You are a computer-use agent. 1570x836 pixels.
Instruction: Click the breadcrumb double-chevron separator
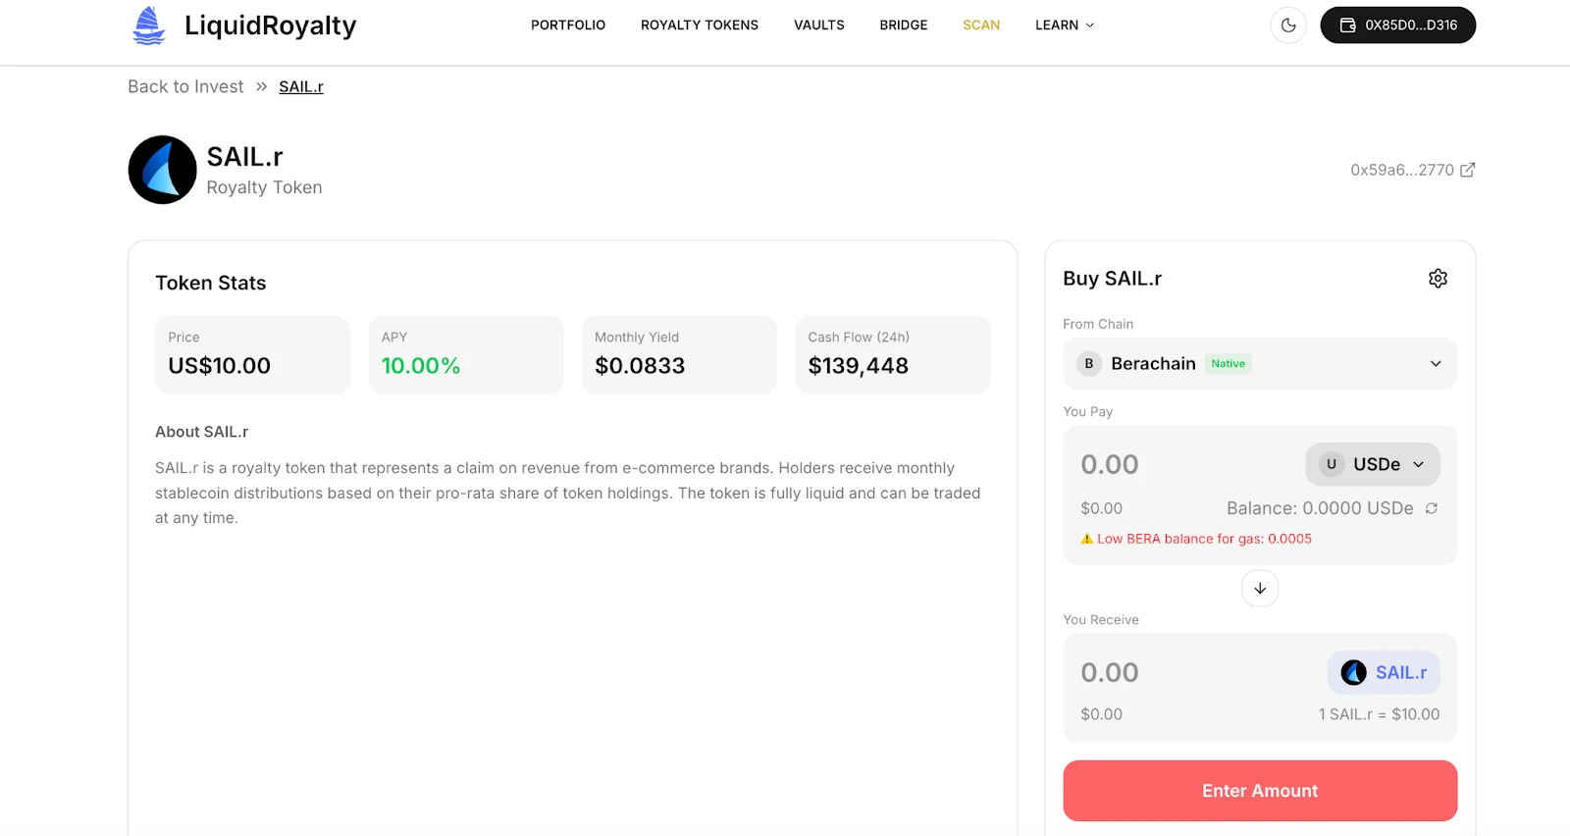[x=261, y=86]
